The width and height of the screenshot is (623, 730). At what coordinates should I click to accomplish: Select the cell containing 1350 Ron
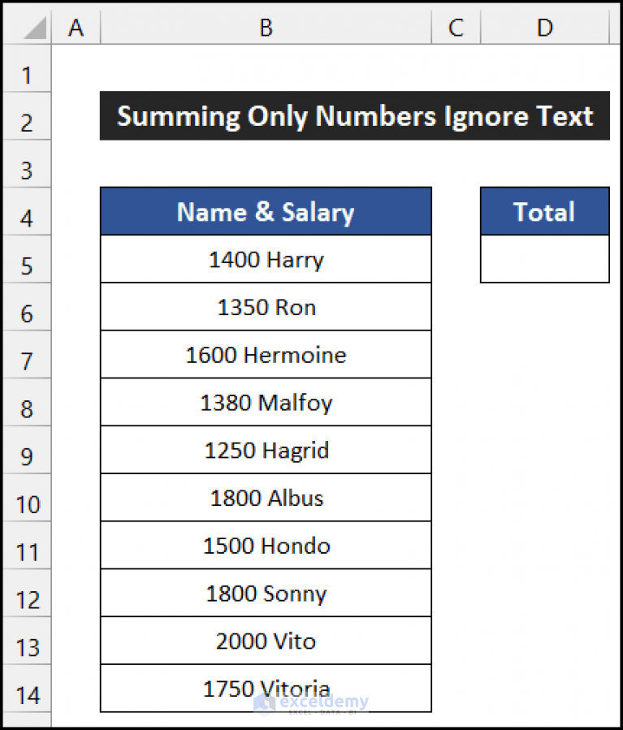tap(266, 307)
